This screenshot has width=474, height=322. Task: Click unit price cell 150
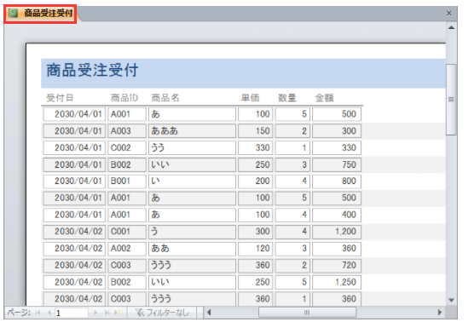point(256,131)
